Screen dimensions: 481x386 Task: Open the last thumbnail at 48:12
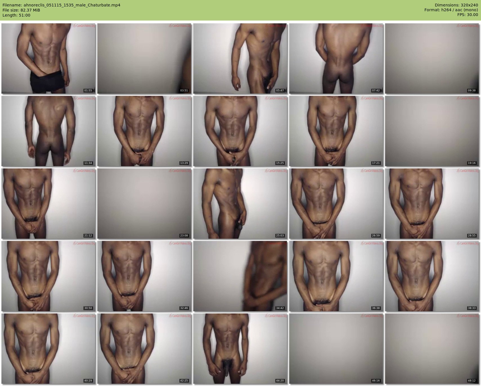click(x=432, y=349)
